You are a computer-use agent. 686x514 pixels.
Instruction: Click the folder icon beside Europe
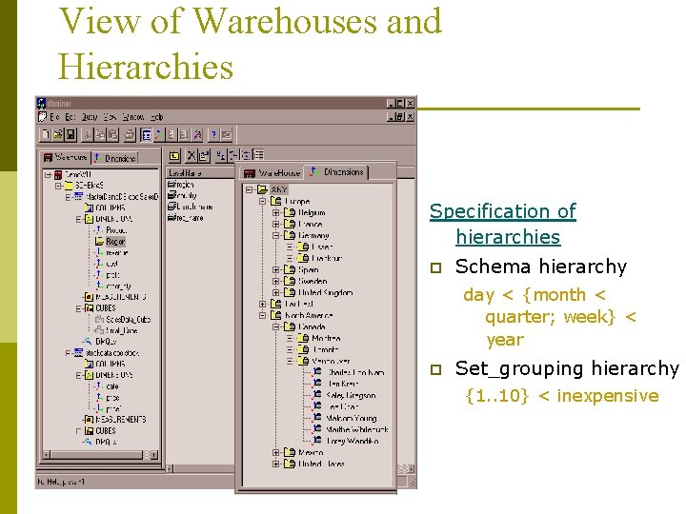coord(275,201)
